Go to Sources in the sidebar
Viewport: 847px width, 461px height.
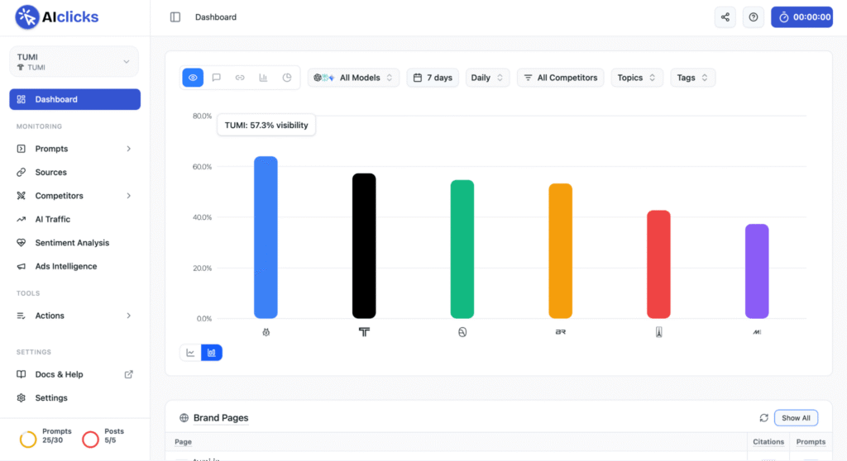(50, 172)
